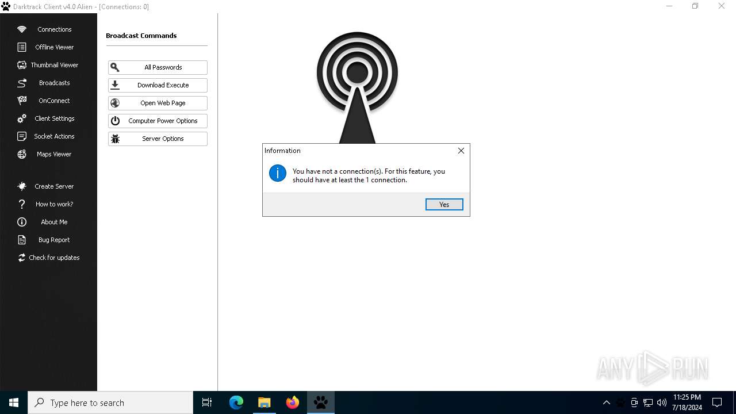The height and width of the screenshot is (414, 736).
Task: Select the Create Server label
Action: pos(55,186)
